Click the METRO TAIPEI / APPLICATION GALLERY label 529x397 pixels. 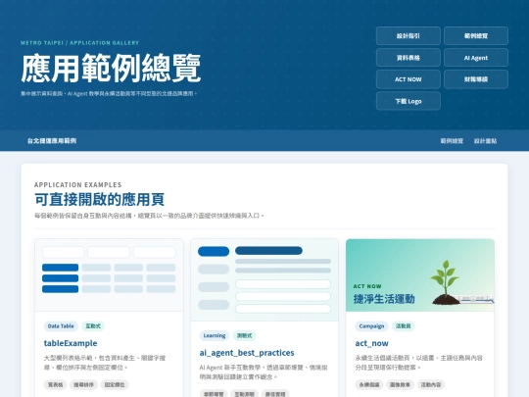pos(80,43)
